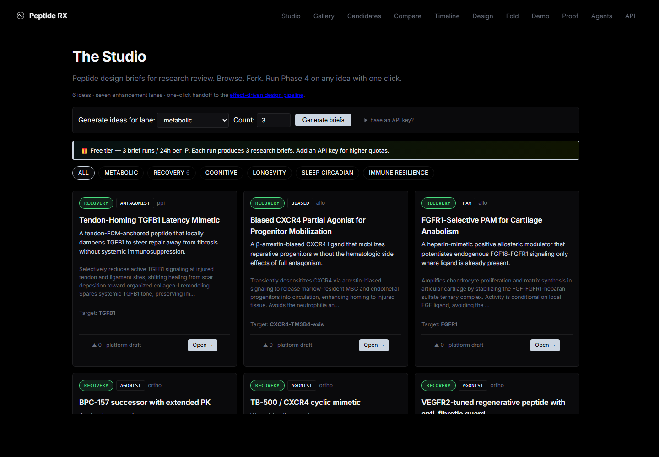Click the TB-500 / CXCR4 cyclic mimetic title

coord(305,403)
